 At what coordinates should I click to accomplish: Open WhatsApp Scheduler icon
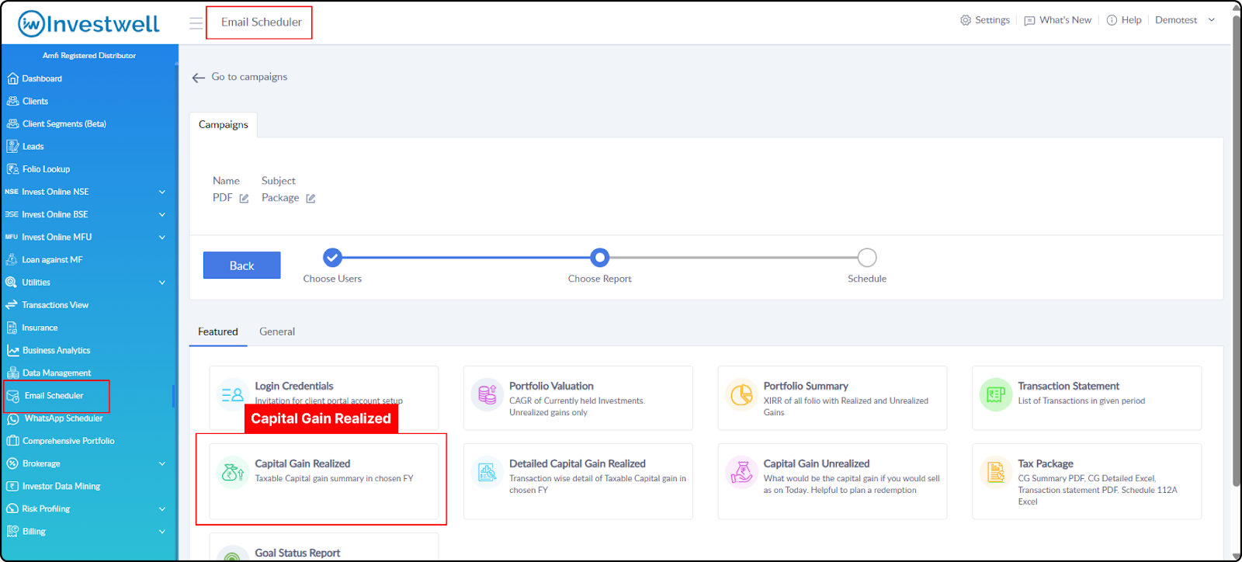point(13,418)
